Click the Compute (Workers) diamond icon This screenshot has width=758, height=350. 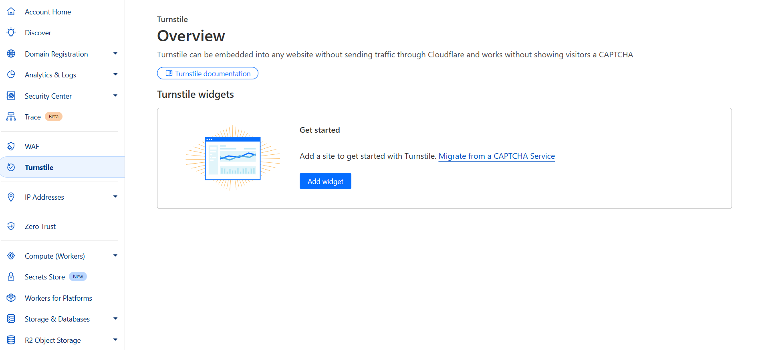pyautogui.click(x=11, y=256)
